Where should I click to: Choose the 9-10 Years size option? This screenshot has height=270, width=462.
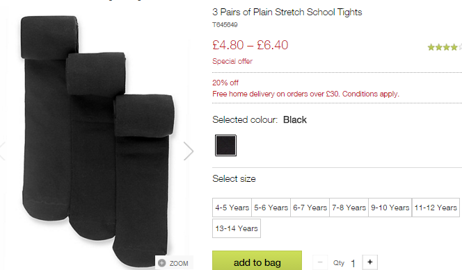coord(390,208)
